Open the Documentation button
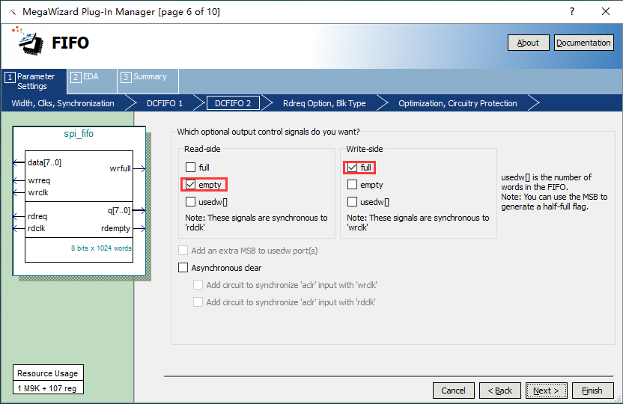 click(583, 43)
